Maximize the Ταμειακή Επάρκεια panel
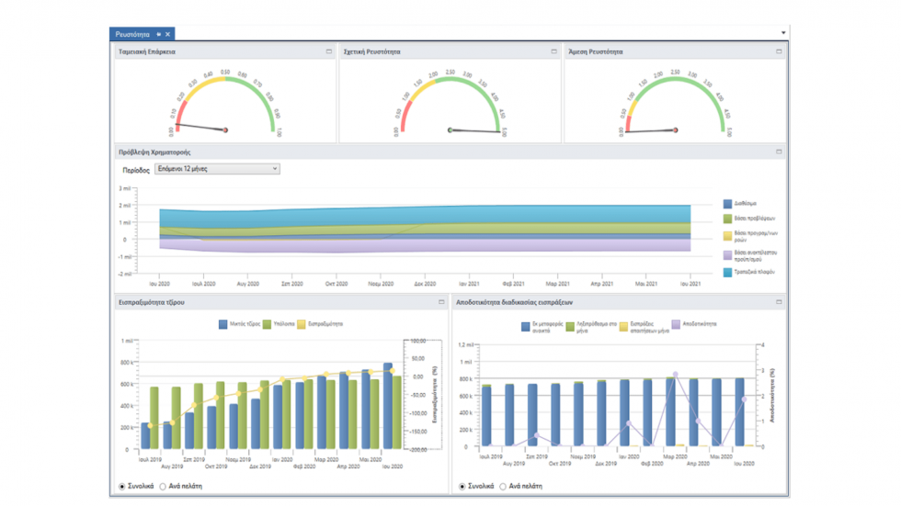Image resolution: width=901 pixels, height=506 pixels. pos(329,51)
